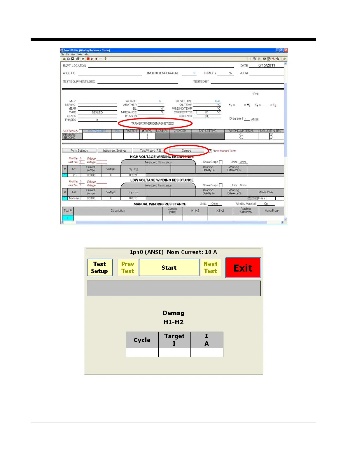Click the red Exit button
357x462 pixels.
243,268
